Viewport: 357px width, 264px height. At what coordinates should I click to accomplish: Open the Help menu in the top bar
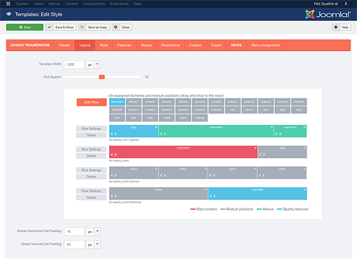point(138,4)
